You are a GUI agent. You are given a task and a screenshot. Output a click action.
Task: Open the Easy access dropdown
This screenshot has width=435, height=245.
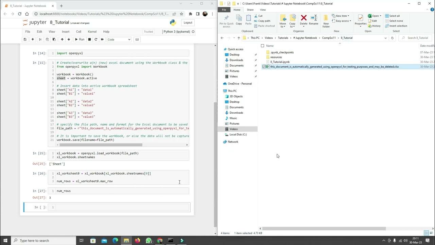(341, 21)
